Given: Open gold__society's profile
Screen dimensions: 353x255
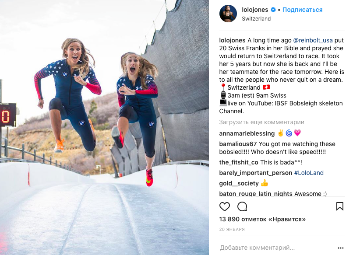Looking at the screenshot, I should point(239,184).
